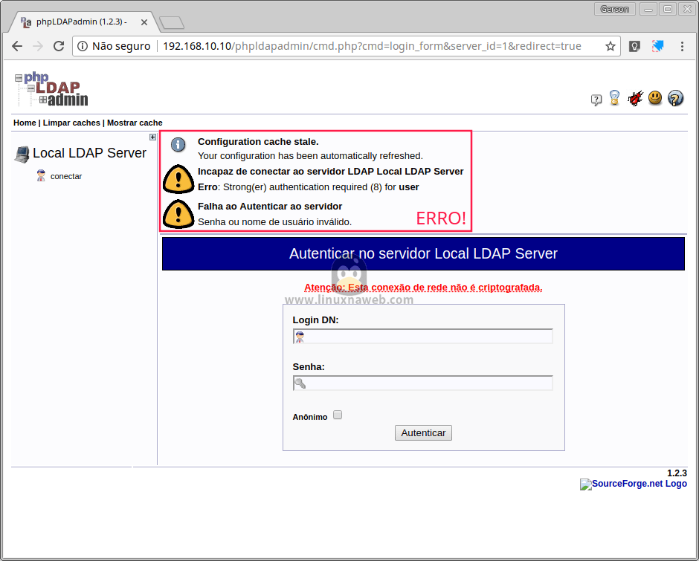
Task: Click warning icon next to Falha ao Autenticar
Action: tap(178, 214)
